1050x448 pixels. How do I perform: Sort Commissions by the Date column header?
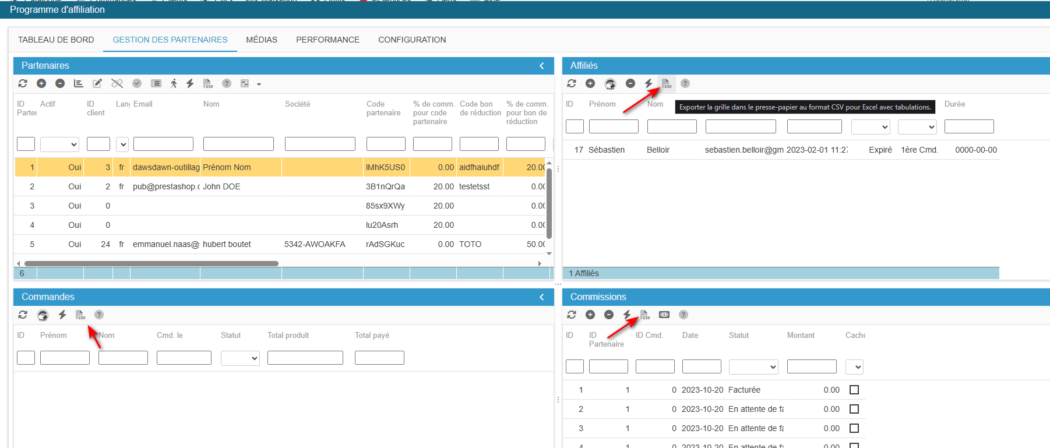(x=690, y=335)
